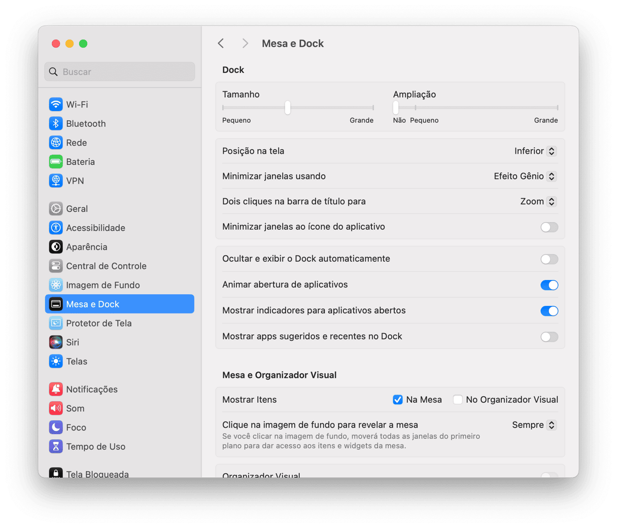Click the Mesa e Organizador Visual heading
The width and height of the screenshot is (617, 528).
click(x=280, y=375)
